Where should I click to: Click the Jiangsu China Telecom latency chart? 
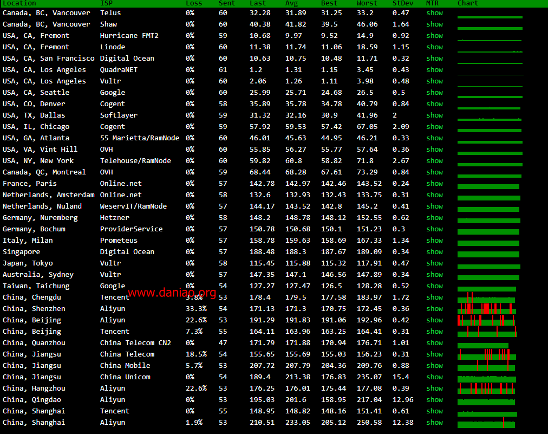487,354
